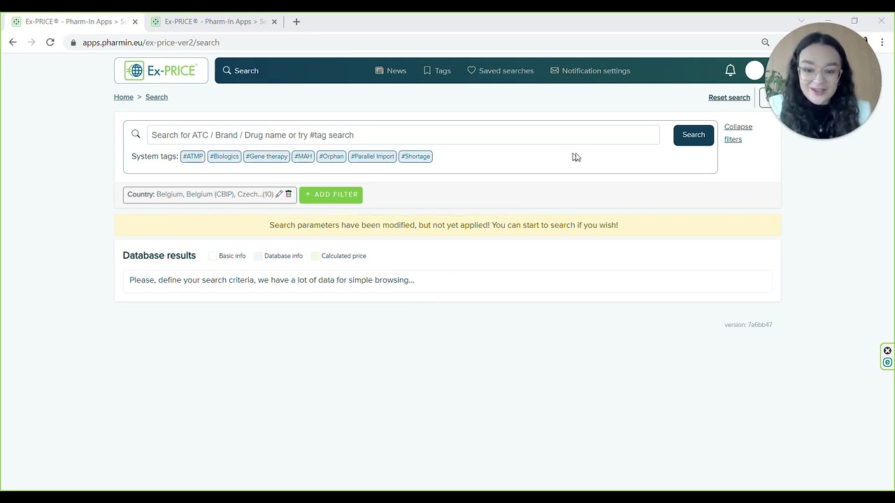This screenshot has width=895, height=503.
Task: Open the notifications bell
Action: coord(730,71)
